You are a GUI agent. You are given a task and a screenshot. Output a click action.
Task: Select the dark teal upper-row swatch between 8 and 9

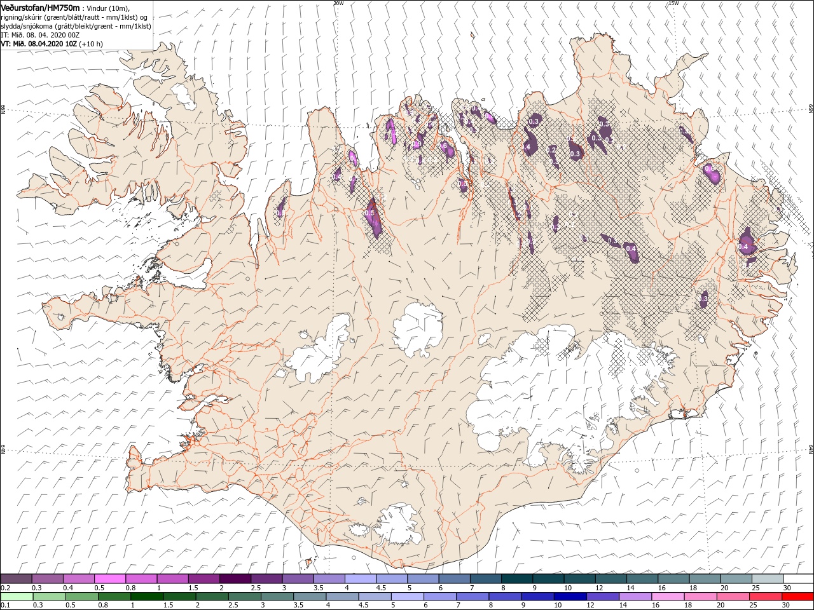[516, 579]
